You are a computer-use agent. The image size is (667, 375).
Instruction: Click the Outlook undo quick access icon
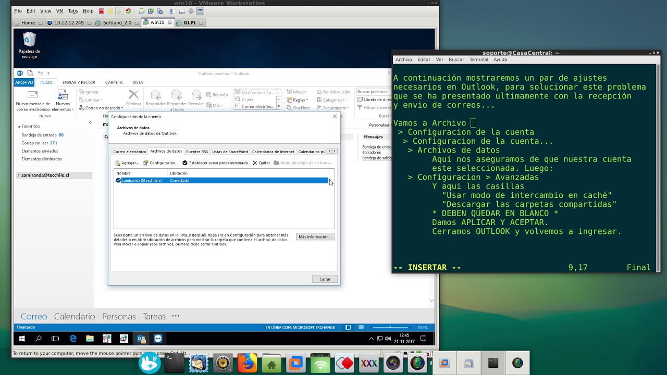tap(40, 73)
